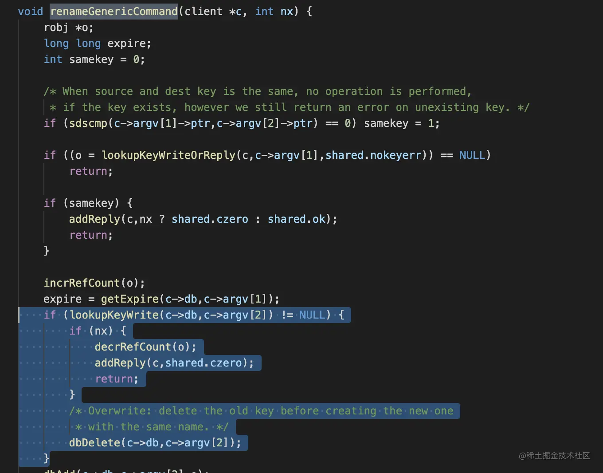603x473 pixels.
Task: Click the 'int samekey = 0;' line
Action: point(94,59)
